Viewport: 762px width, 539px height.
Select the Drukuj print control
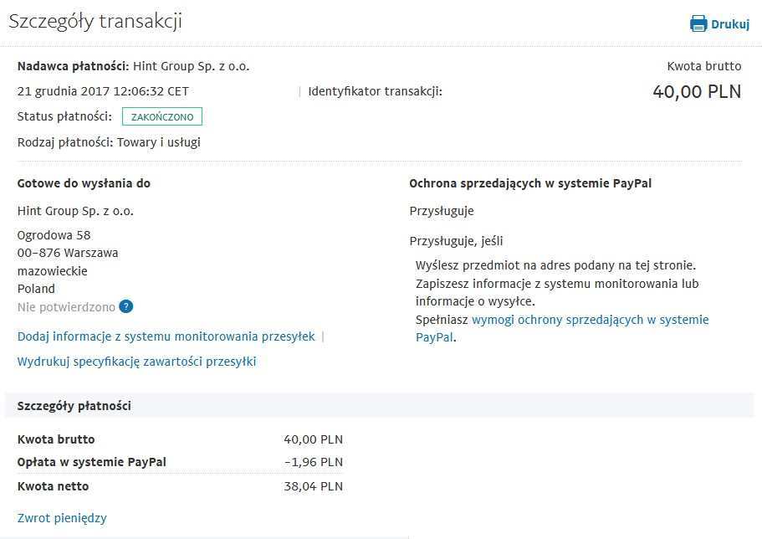coord(719,23)
